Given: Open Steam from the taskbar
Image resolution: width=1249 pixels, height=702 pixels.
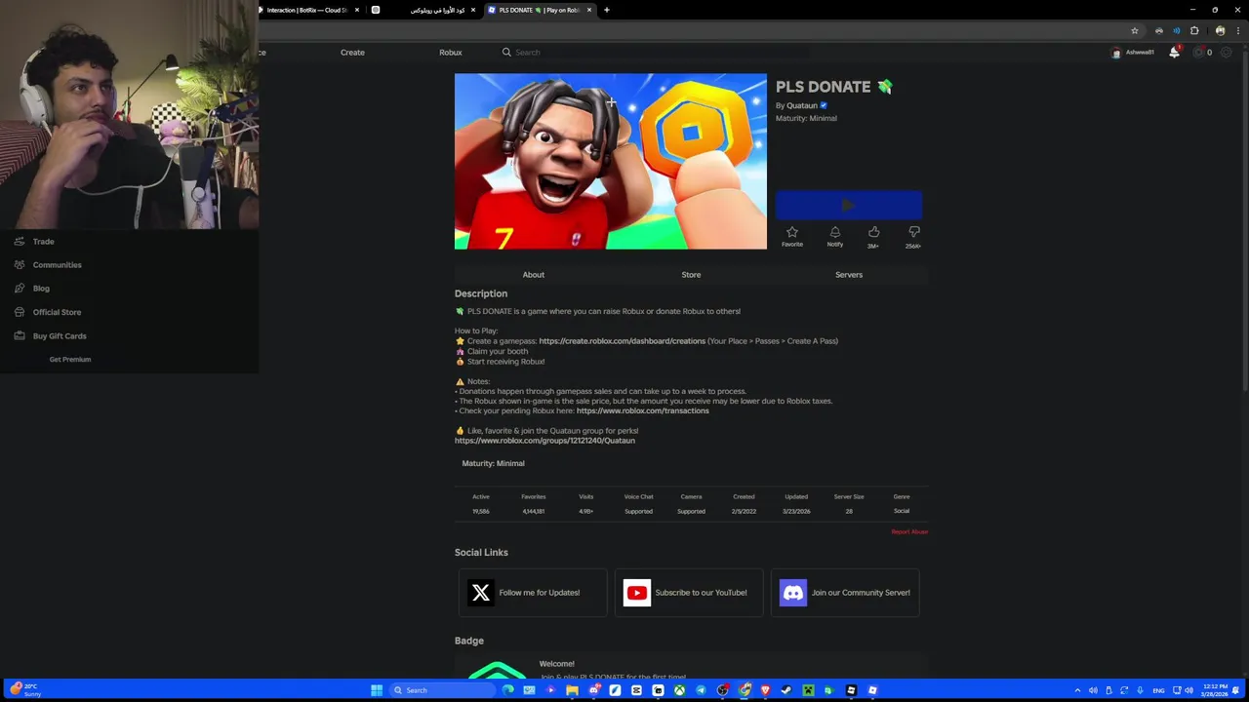Looking at the screenshot, I should pos(786,690).
